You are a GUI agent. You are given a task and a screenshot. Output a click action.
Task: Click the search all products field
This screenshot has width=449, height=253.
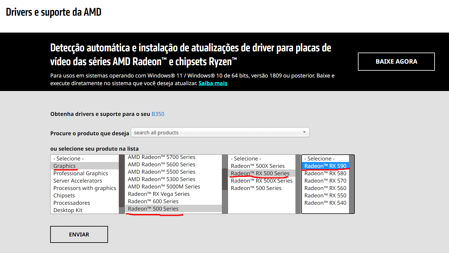(220, 132)
